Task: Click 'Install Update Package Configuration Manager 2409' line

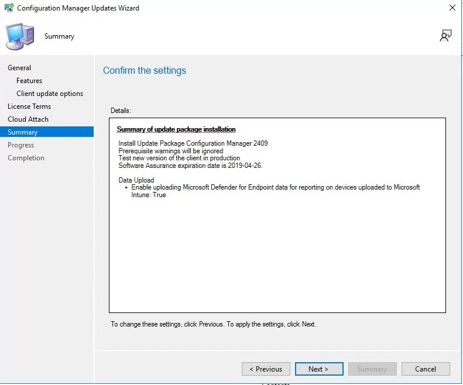Action: click(x=193, y=143)
